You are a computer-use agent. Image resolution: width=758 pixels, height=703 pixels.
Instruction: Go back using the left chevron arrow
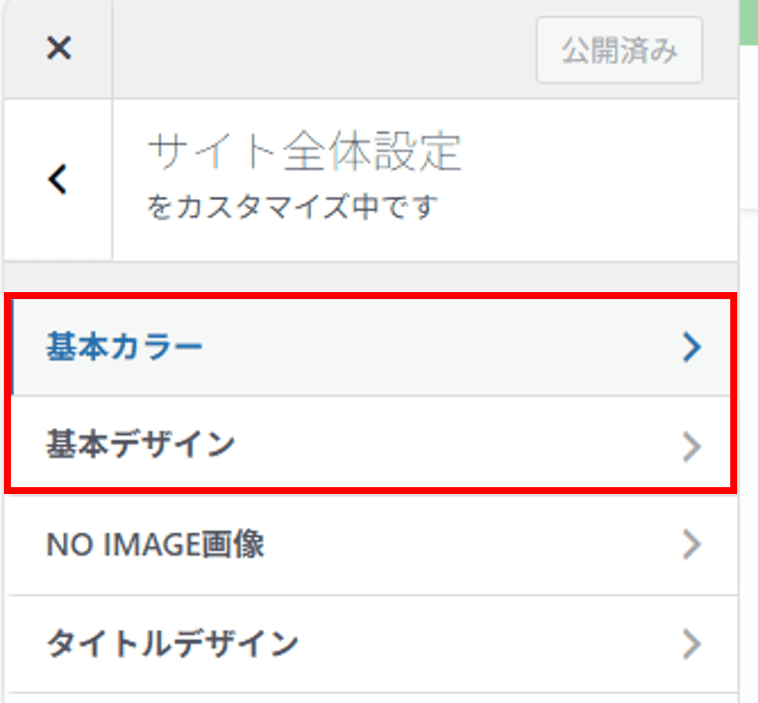point(58,179)
